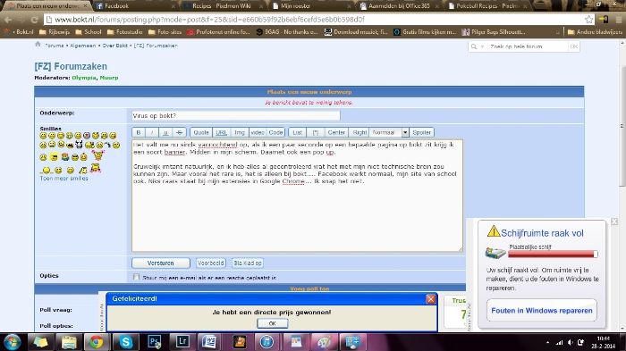Open Photoshop from the taskbar
Image resolution: width=626 pixels, height=351 pixels.
tap(154, 342)
